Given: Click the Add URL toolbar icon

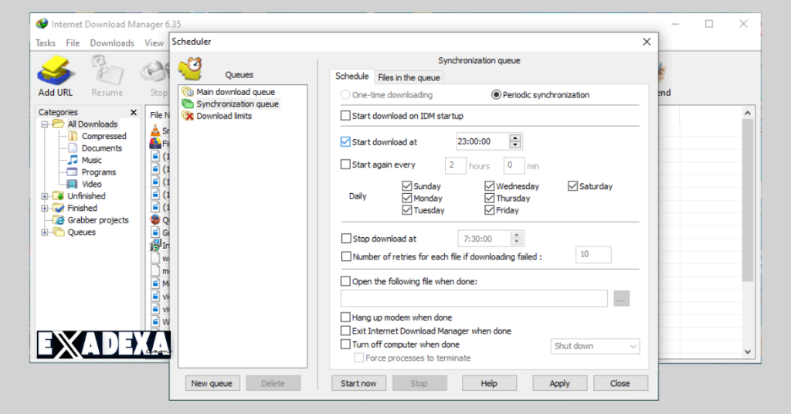Looking at the screenshot, I should coord(56,70).
